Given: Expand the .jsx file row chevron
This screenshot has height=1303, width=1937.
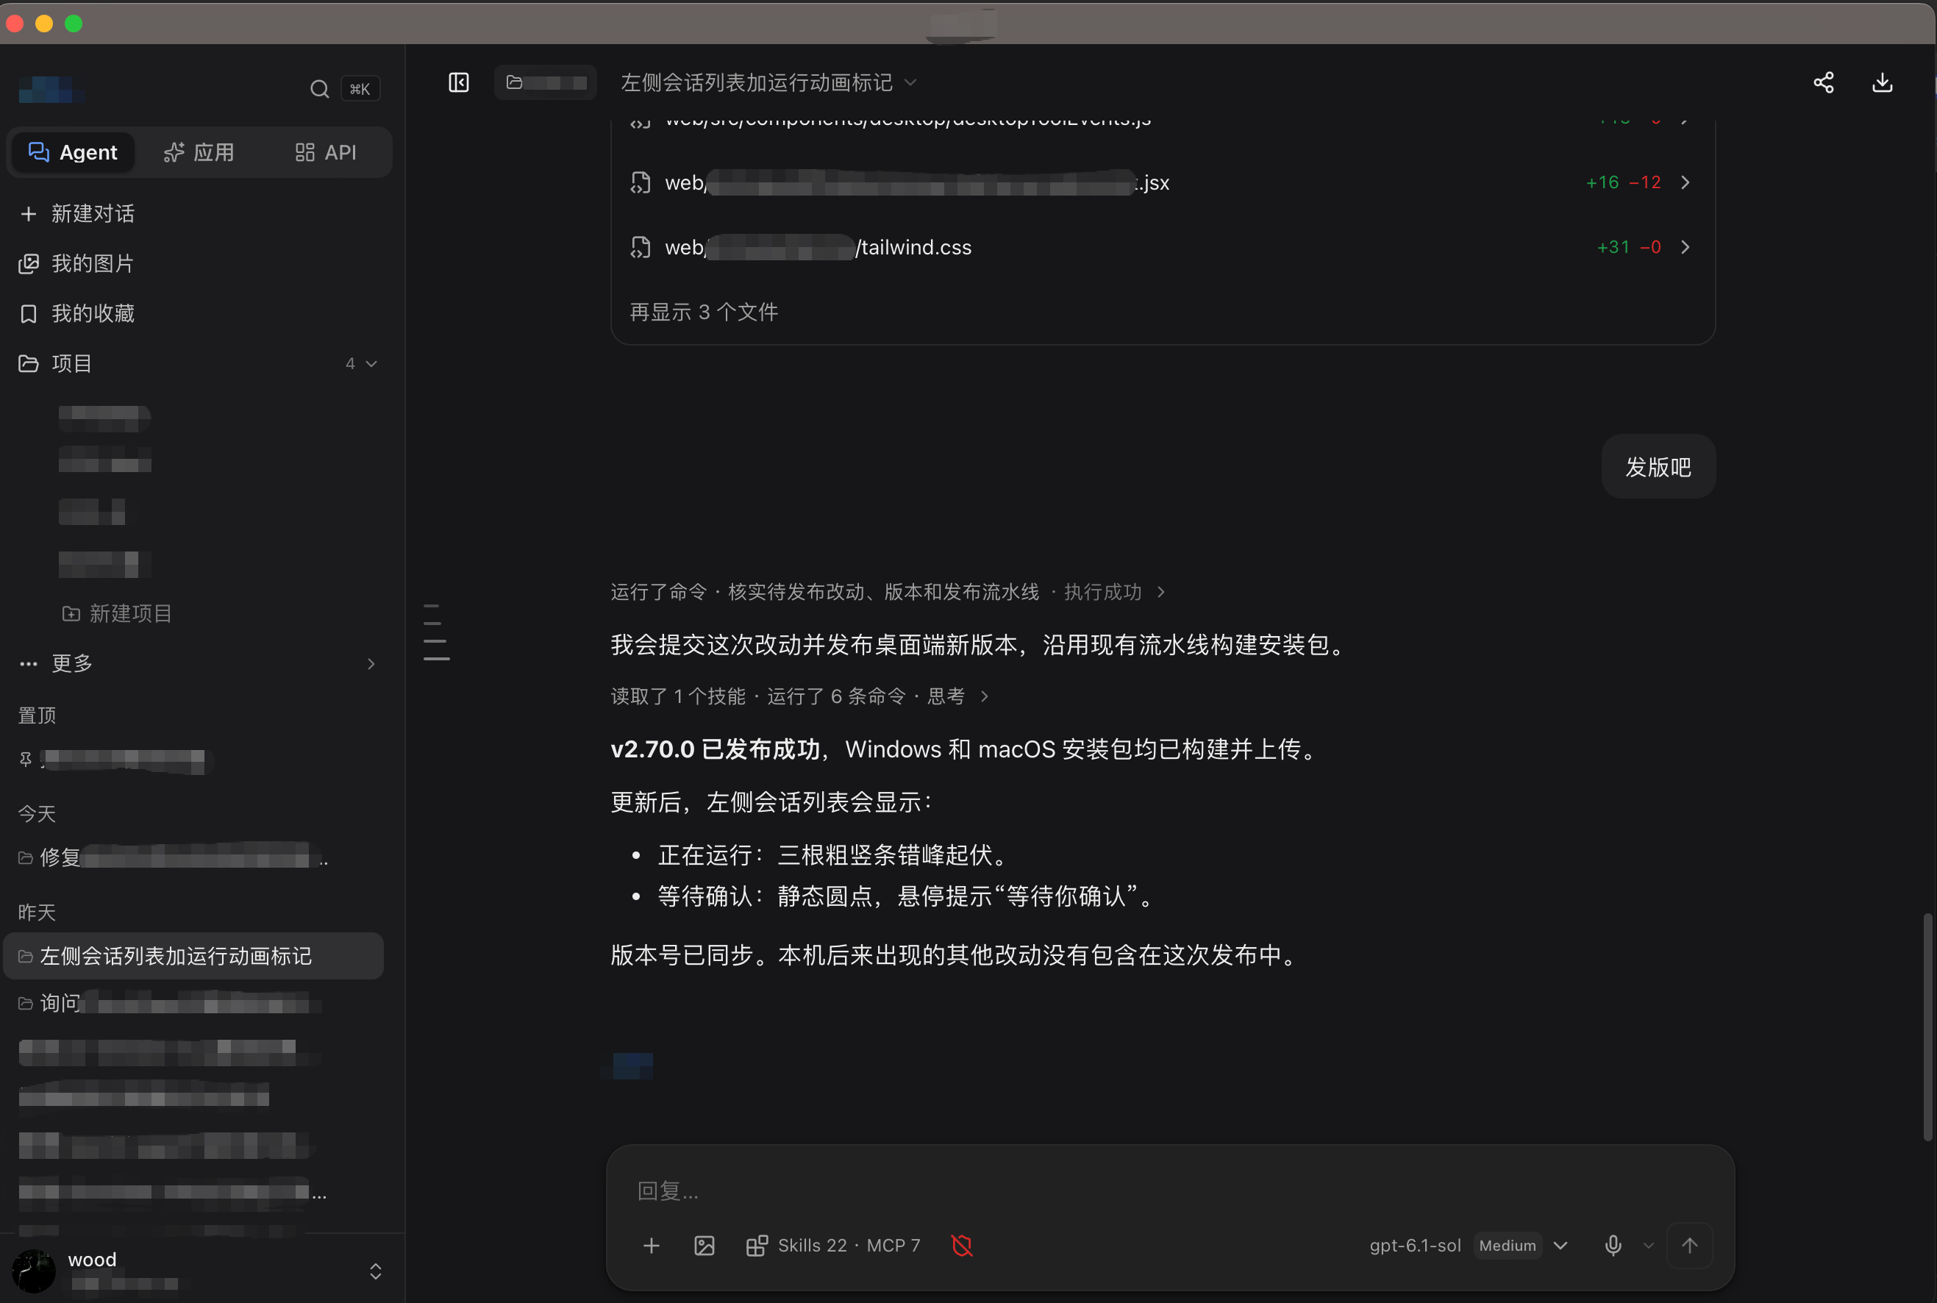Looking at the screenshot, I should (x=1684, y=182).
